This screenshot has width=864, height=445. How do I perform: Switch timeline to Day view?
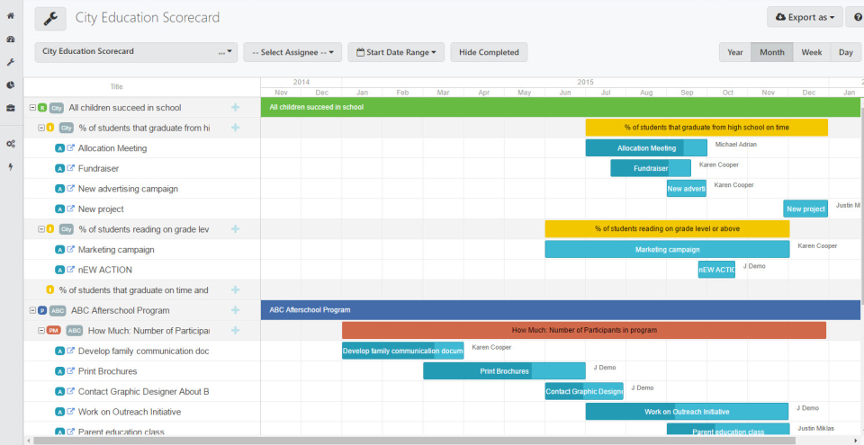tap(846, 52)
